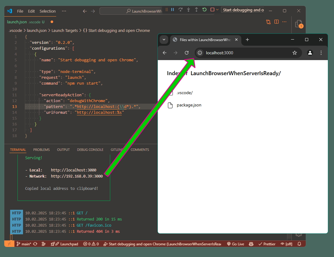Click the VS Code logo icon

(x=10, y=11)
